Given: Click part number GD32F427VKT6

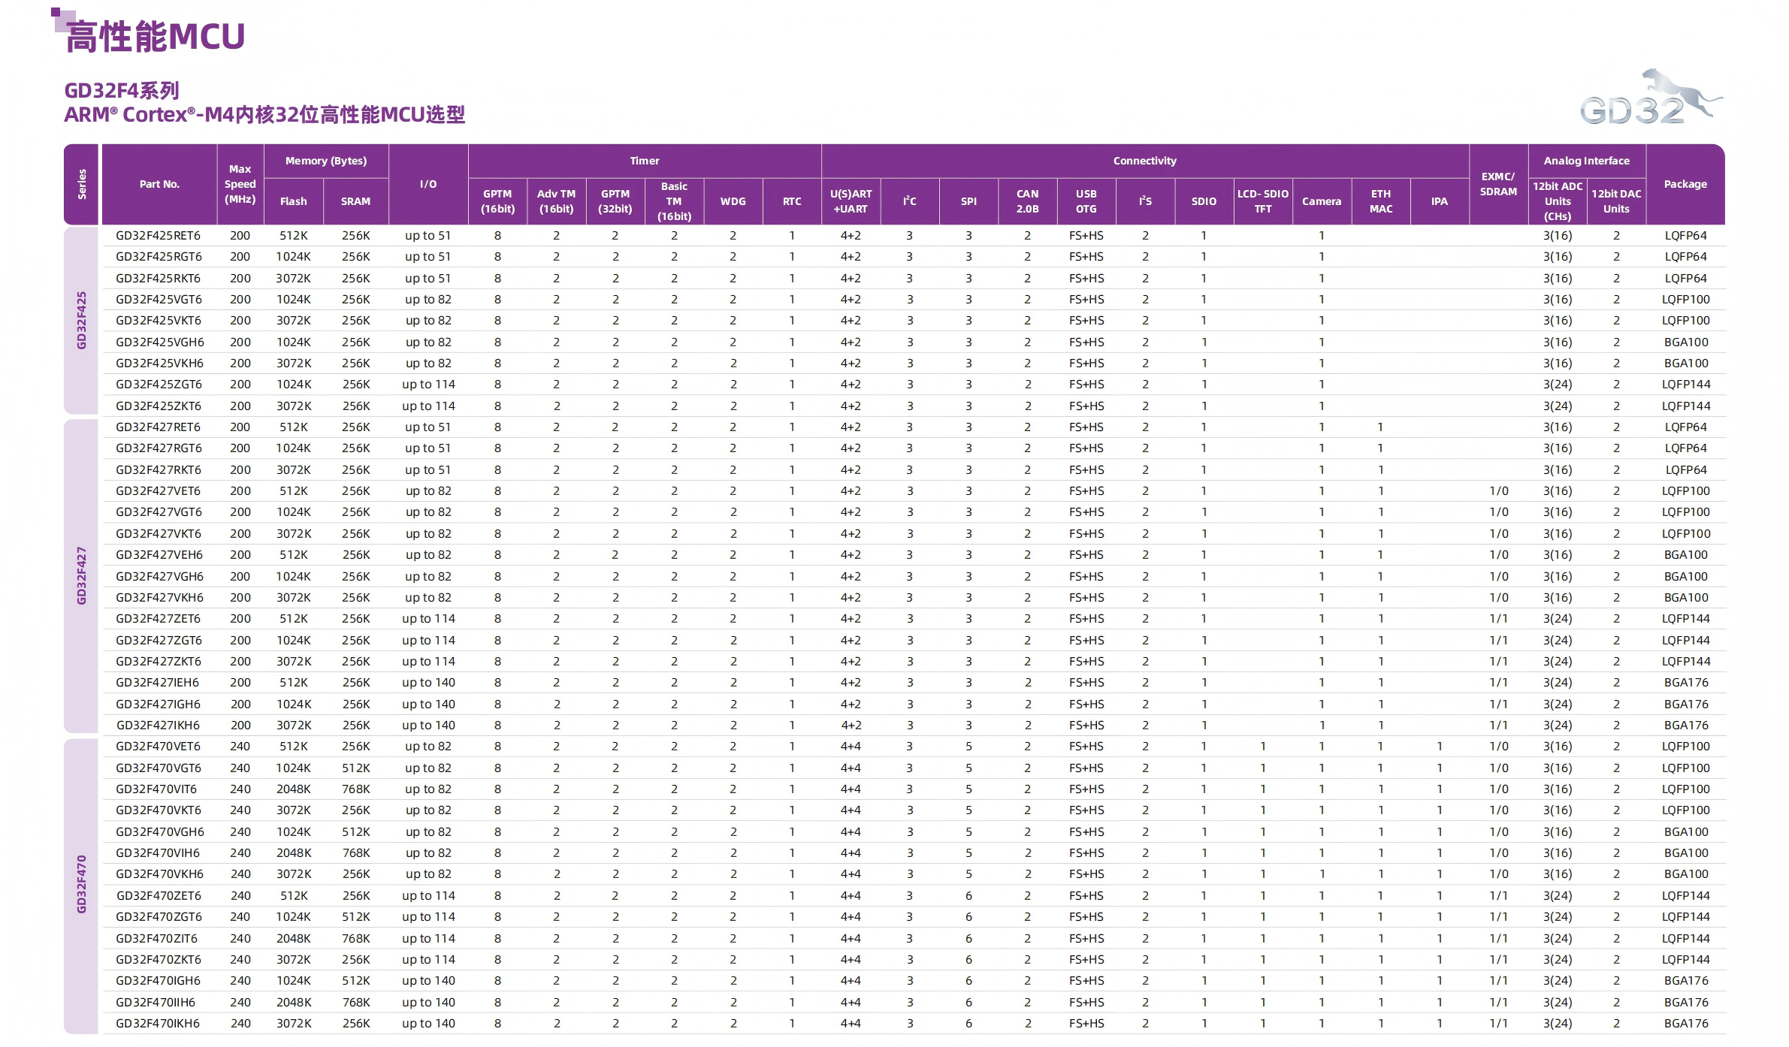Looking at the screenshot, I should 158,533.
